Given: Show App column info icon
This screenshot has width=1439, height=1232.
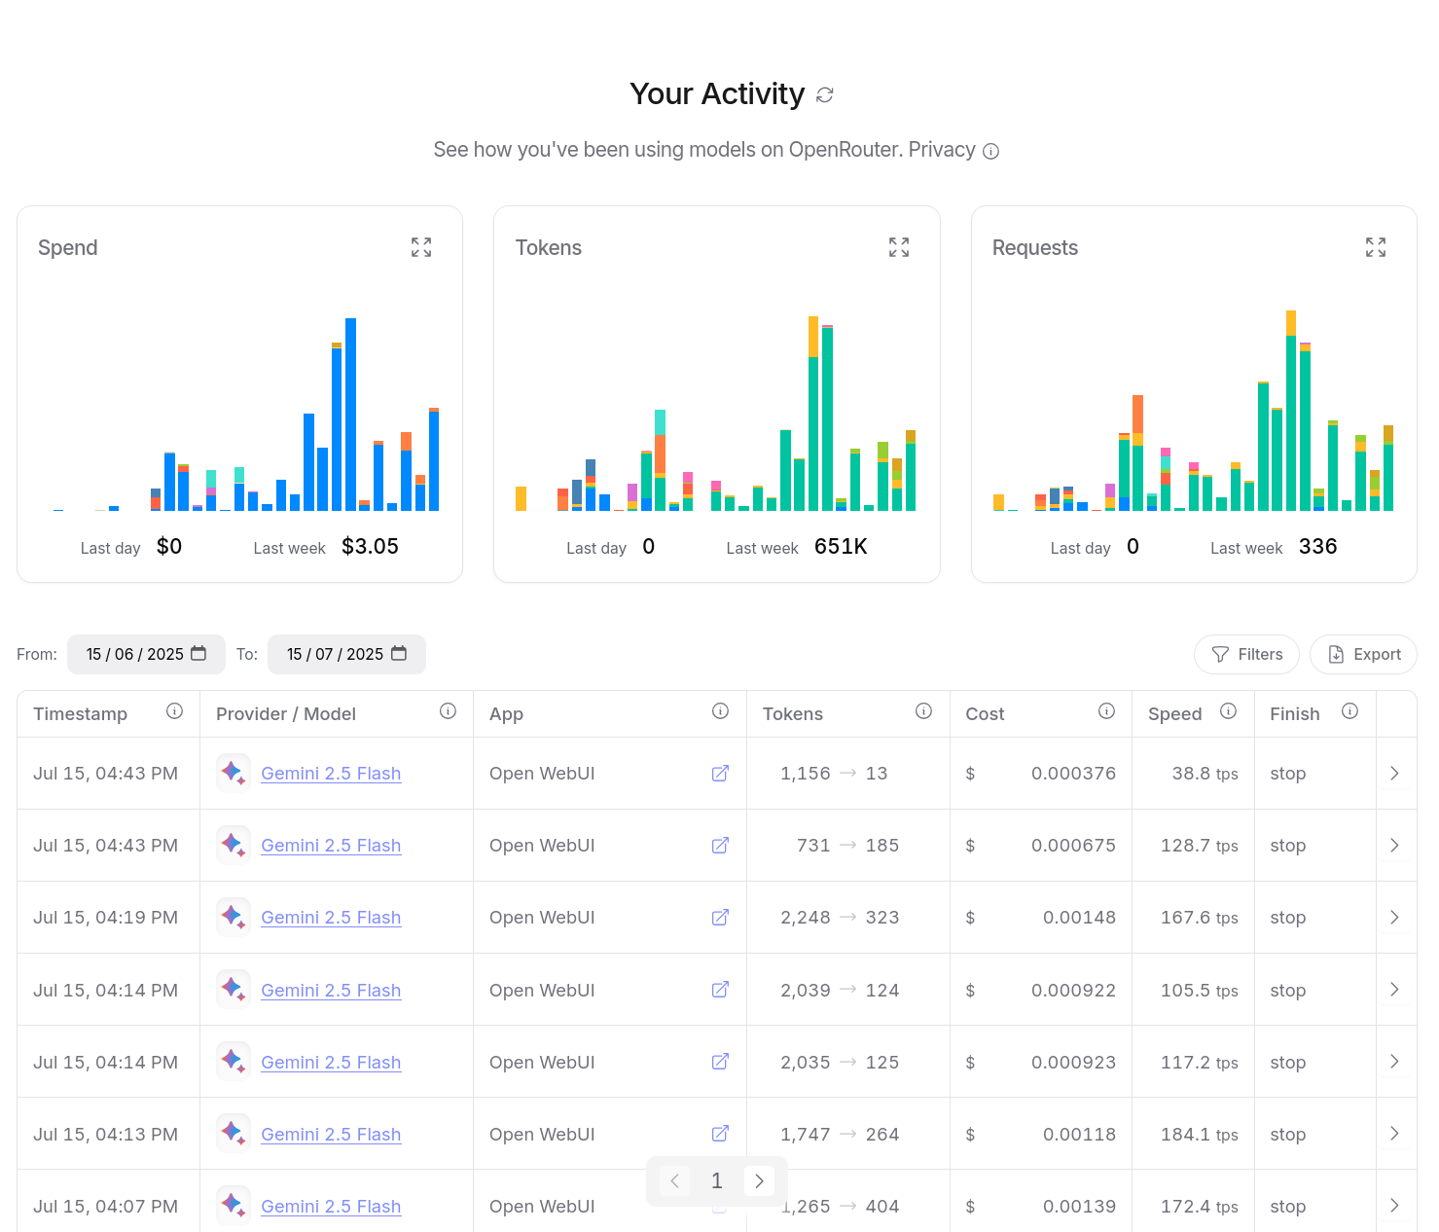Looking at the screenshot, I should point(721,711).
